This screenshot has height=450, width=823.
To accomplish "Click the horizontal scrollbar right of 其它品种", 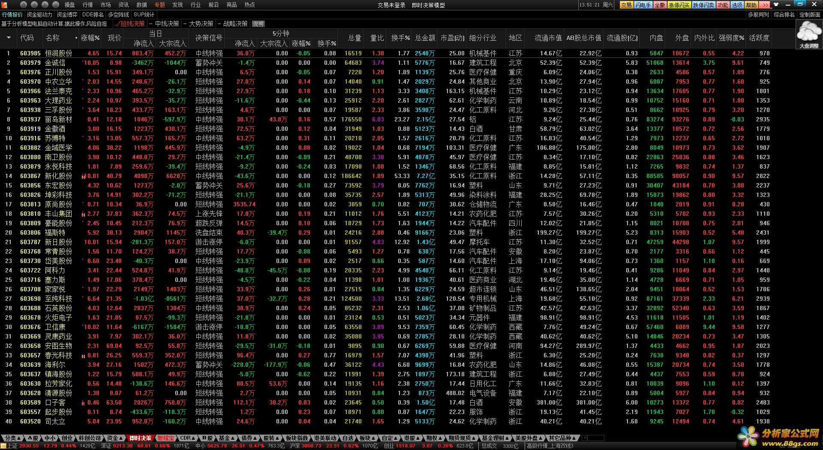I will click(x=592, y=438).
